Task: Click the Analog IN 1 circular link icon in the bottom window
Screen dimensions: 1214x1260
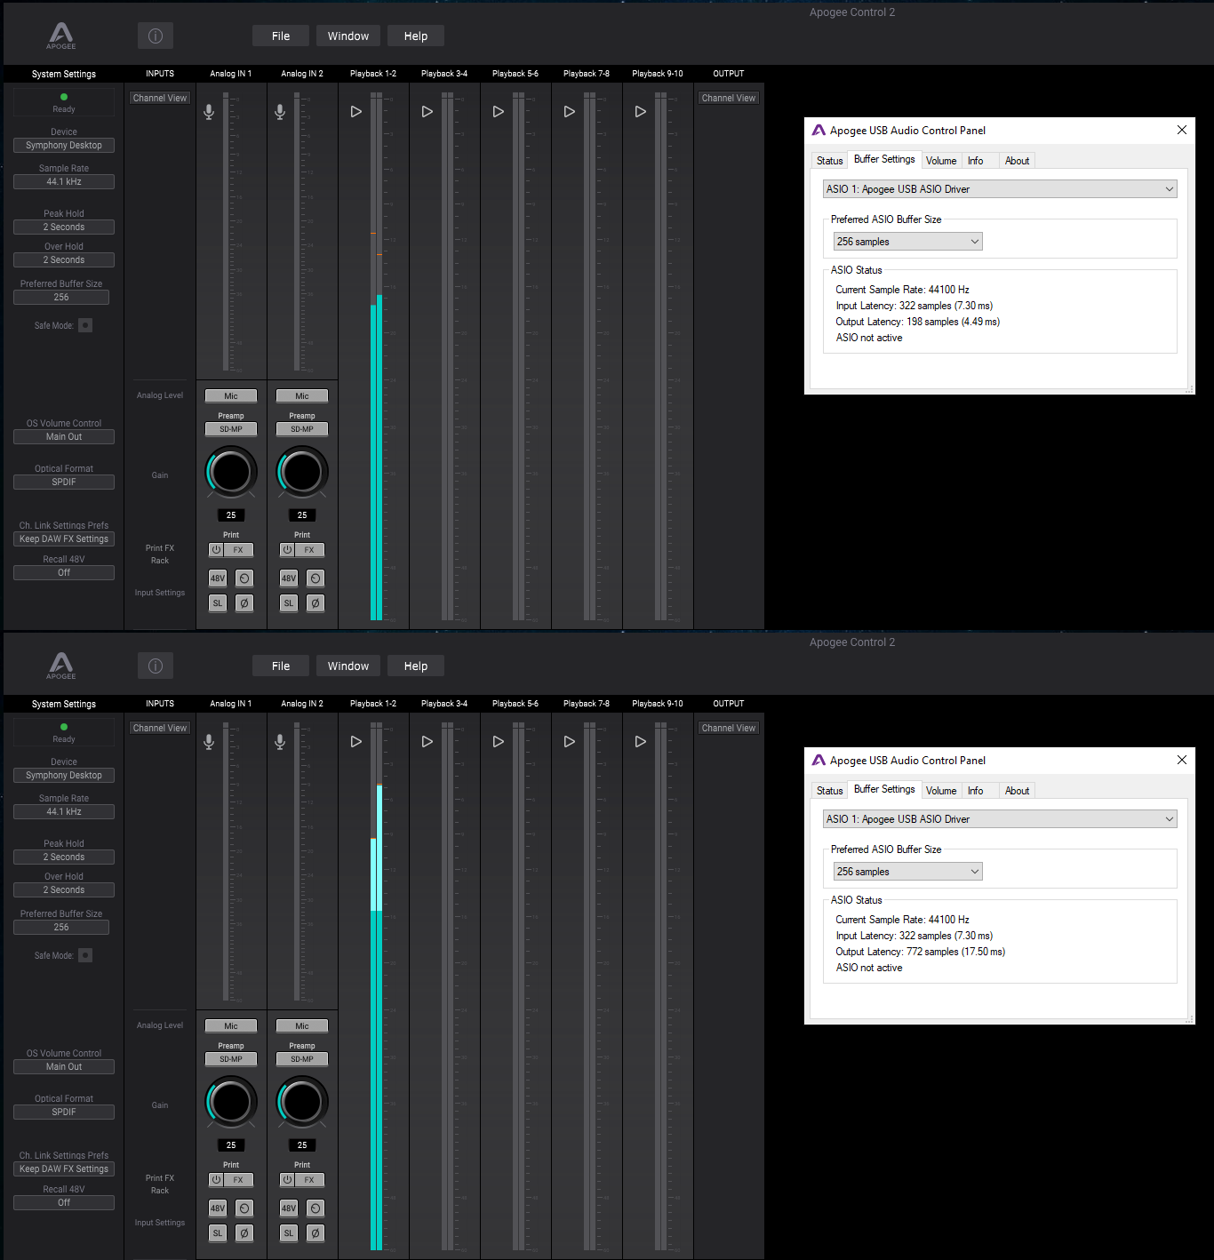Action: click(x=244, y=1208)
